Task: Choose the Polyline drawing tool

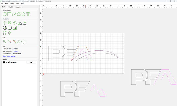Action: (x=15, y=14)
